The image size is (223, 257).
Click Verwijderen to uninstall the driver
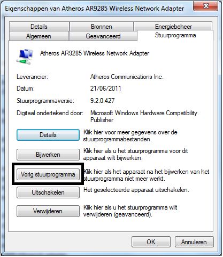click(48, 211)
